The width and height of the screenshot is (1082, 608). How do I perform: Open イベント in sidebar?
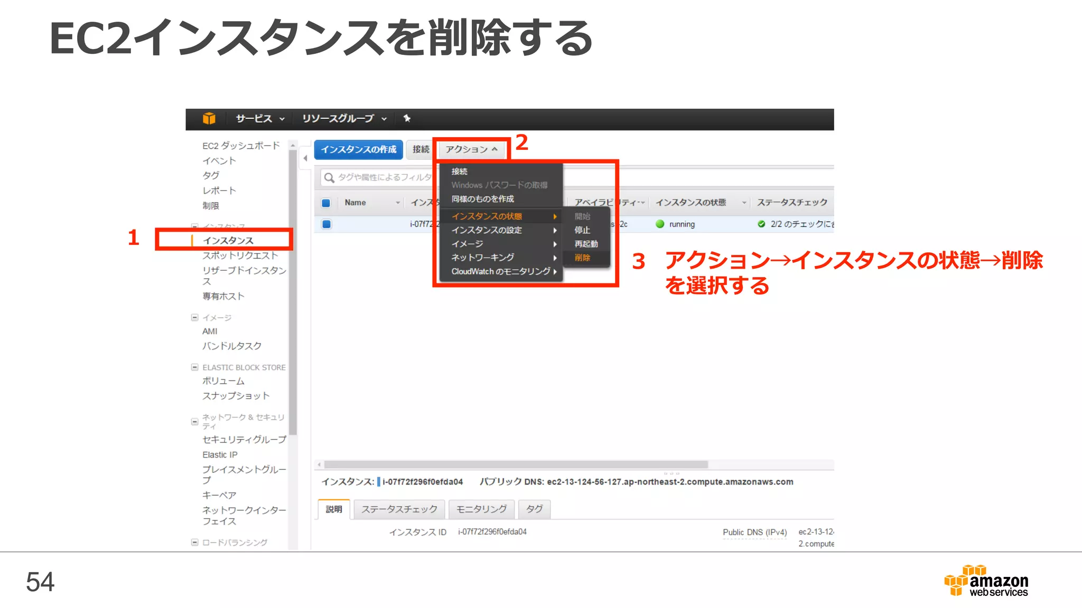pos(219,160)
